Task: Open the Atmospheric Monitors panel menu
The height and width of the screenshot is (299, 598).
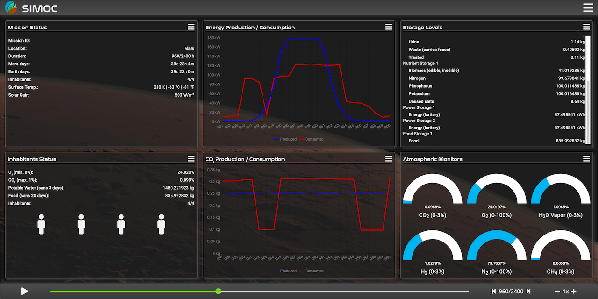Action: [x=586, y=159]
